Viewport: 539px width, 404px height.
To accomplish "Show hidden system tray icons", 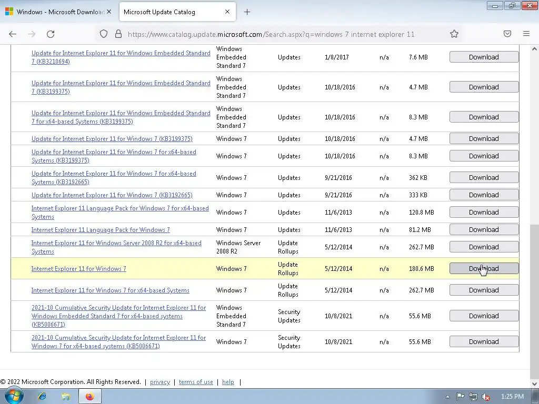I will 447,397.
